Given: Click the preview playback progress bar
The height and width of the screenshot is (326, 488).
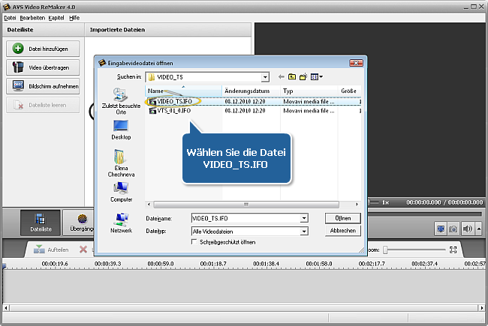Looking at the screenshot, I should pos(425,214).
